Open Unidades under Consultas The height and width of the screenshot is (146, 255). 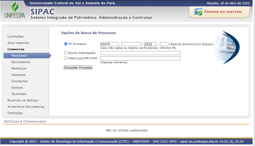(x=18, y=75)
